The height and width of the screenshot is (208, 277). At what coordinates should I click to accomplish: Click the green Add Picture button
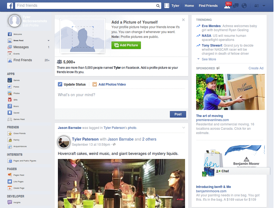(x=126, y=45)
